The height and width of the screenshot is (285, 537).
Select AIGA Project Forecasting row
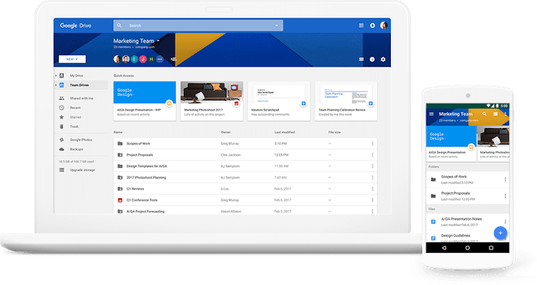[245, 211]
